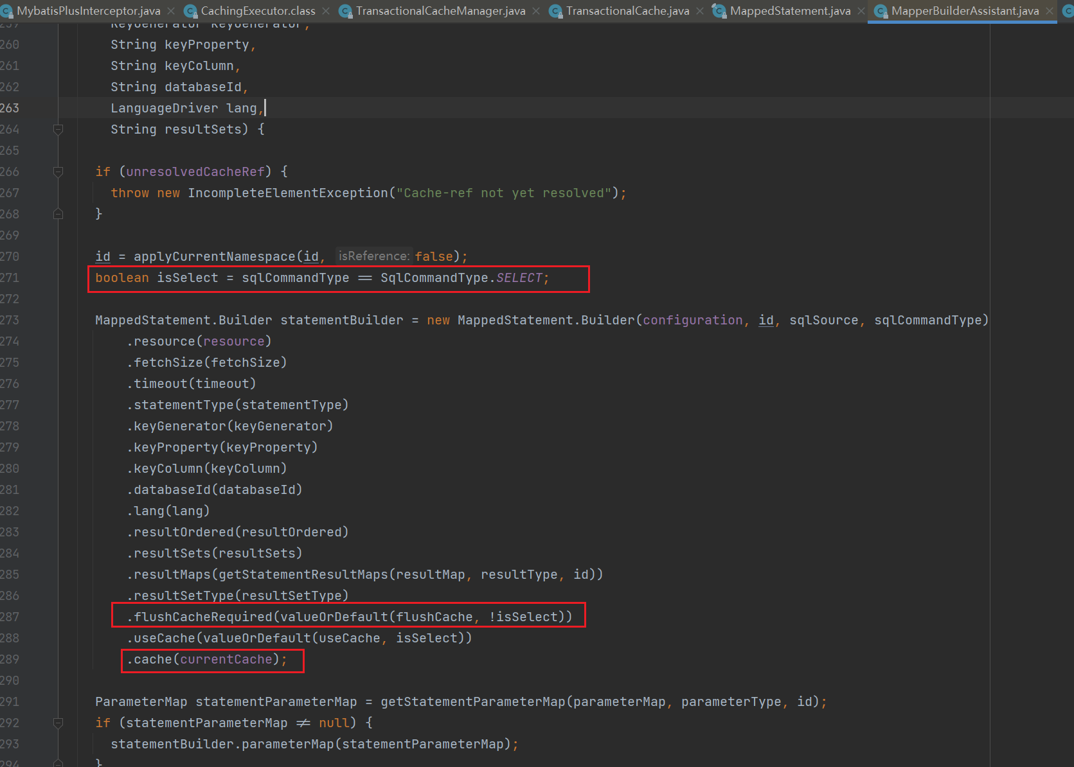
Task: Fold the if statement at line 292
Action: click(58, 723)
